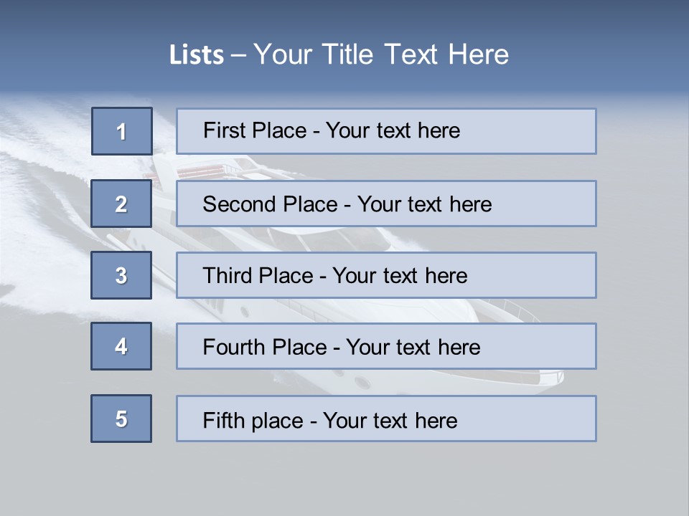Click 'Your text here' in the First Place row
The image size is (689, 516).
pos(393,130)
